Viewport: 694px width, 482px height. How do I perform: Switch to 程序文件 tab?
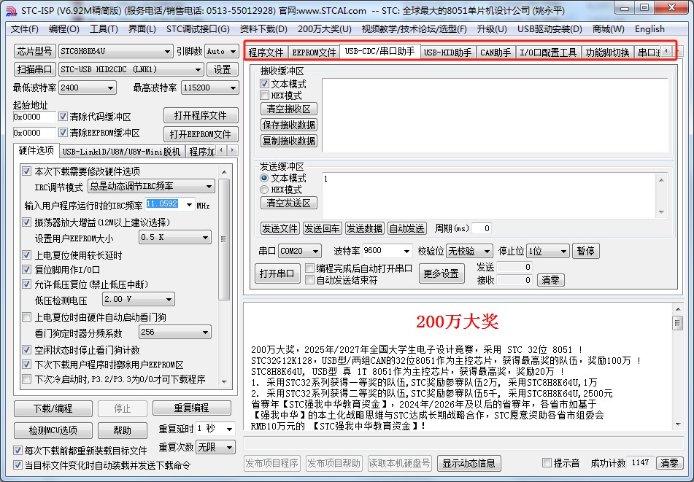click(x=266, y=53)
